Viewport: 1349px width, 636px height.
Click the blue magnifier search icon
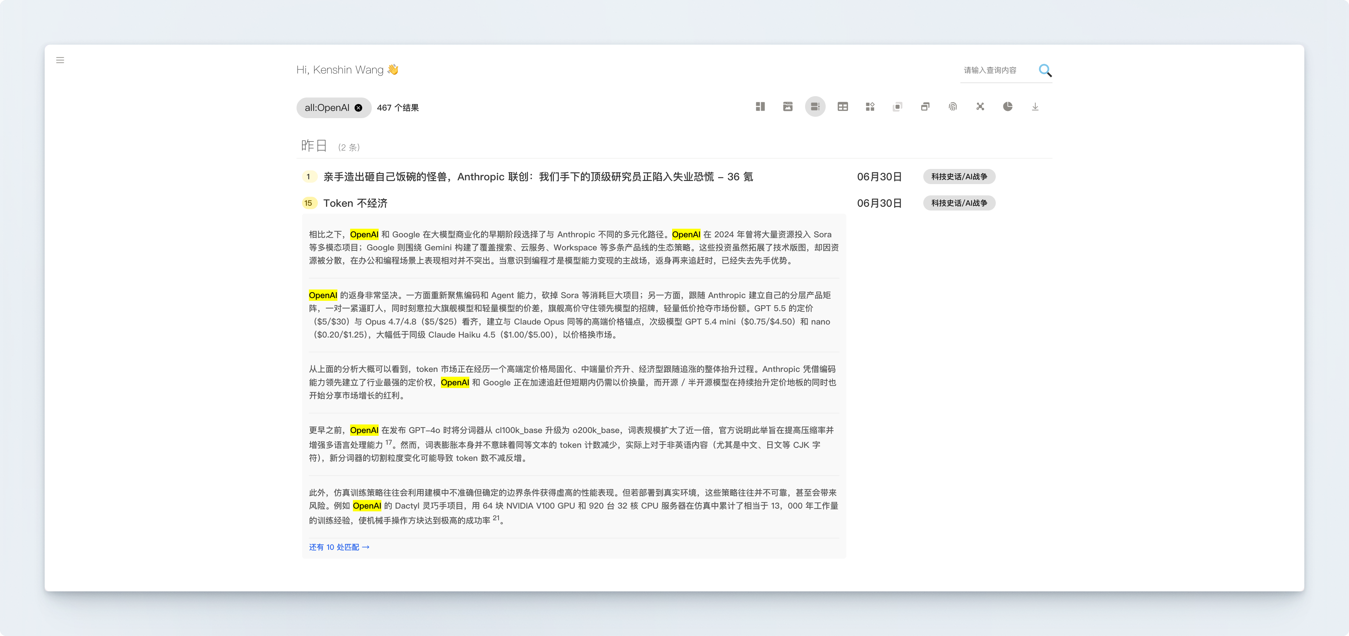click(1045, 70)
